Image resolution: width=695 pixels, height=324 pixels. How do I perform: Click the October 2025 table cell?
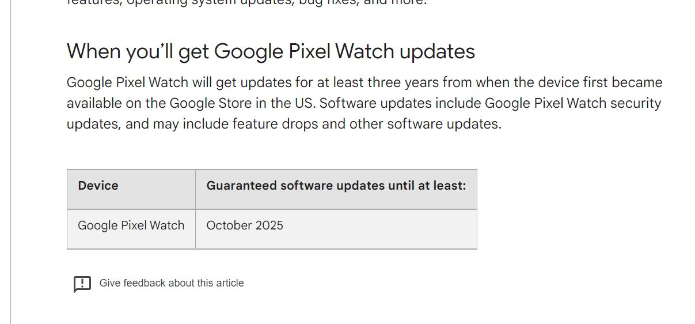click(x=336, y=229)
